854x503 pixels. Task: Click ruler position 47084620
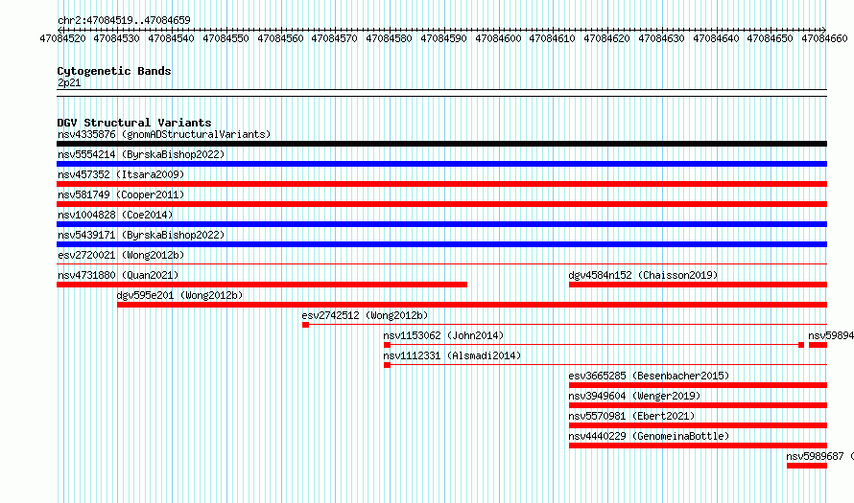606,38
